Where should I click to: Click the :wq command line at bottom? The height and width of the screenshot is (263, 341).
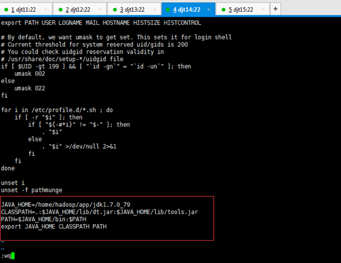click(x=8, y=256)
